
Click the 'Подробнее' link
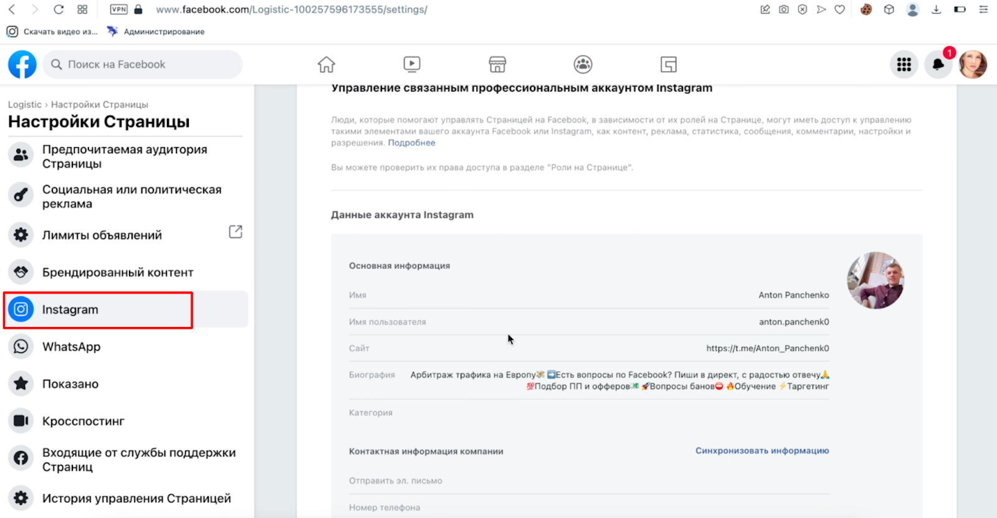tap(412, 143)
